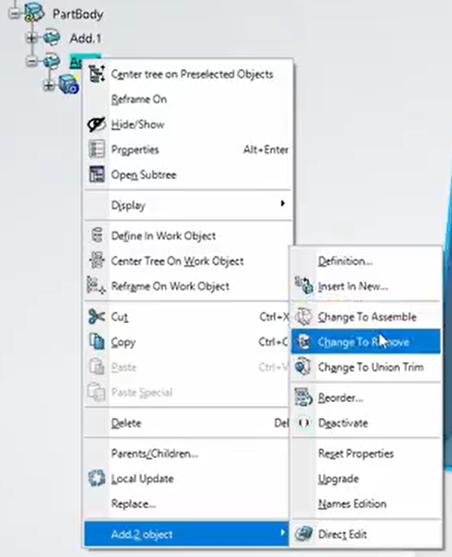Collapse the PartBody tree node
This screenshot has width=452, height=557.
(14, 13)
